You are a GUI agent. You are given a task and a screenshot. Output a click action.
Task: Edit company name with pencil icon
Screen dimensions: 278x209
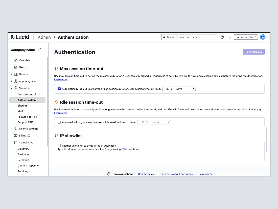click(x=39, y=50)
